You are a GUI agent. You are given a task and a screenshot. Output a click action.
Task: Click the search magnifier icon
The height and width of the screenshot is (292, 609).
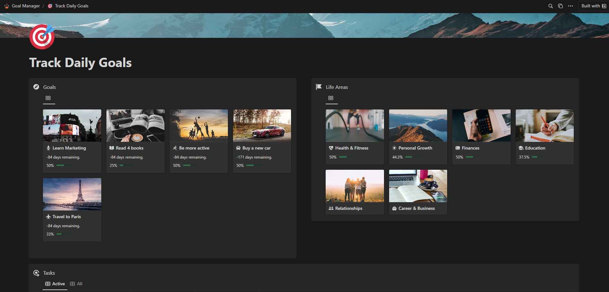pyautogui.click(x=550, y=6)
